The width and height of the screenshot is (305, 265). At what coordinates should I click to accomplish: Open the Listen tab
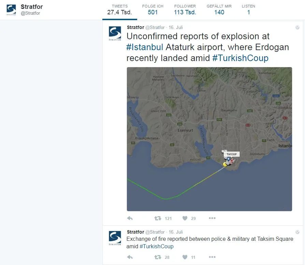pyautogui.click(x=248, y=10)
